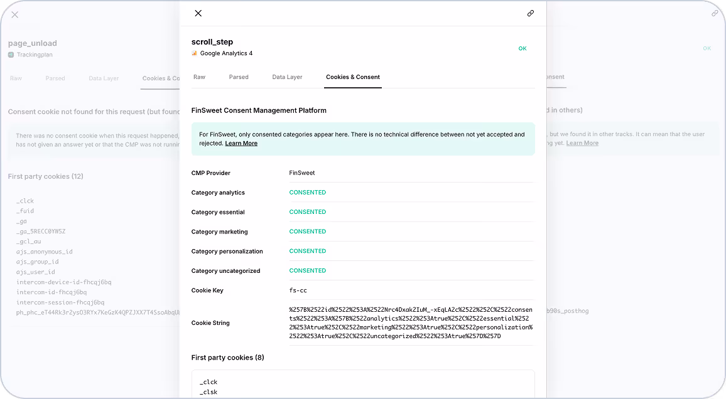This screenshot has height=399, width=726.
Task: Click CONSENTED status for Category marketing
Action: (x=308, y=231)
